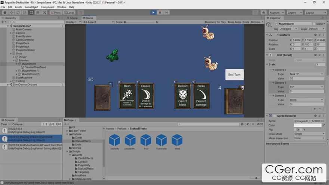
Task: Click the Hierarchy add plus icon
Action: [3, 22]
